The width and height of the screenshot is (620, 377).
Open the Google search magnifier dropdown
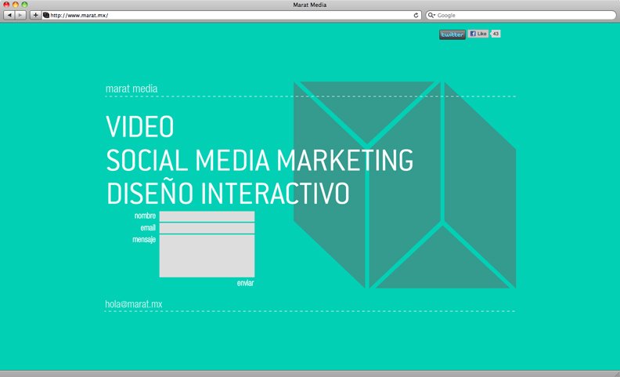[x=431, y=15]
